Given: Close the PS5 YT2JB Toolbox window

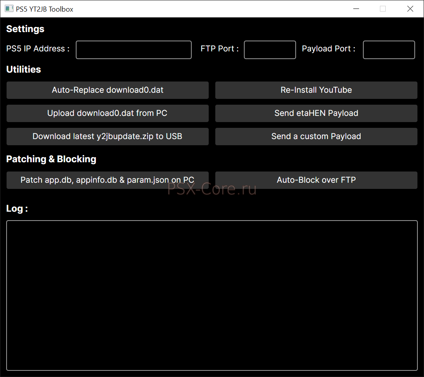Looking at the screenshot, I should click(x=410, y=8).
